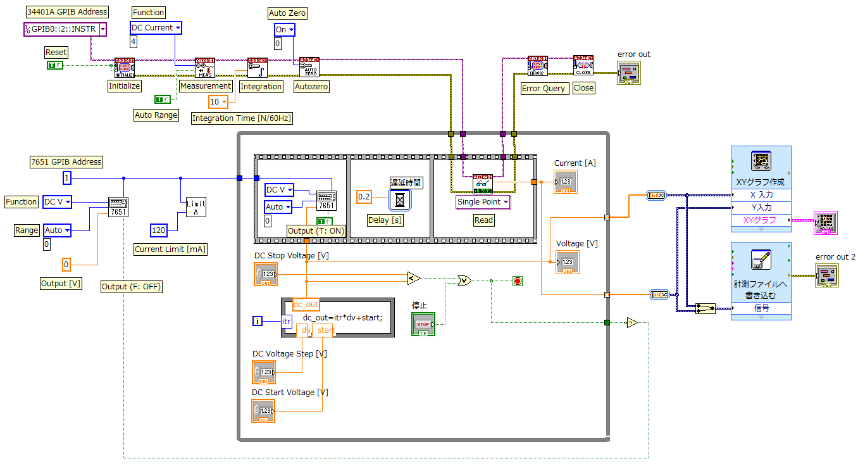Click the itr input of the formula node

pyautogui.click(x=287, y=322)
